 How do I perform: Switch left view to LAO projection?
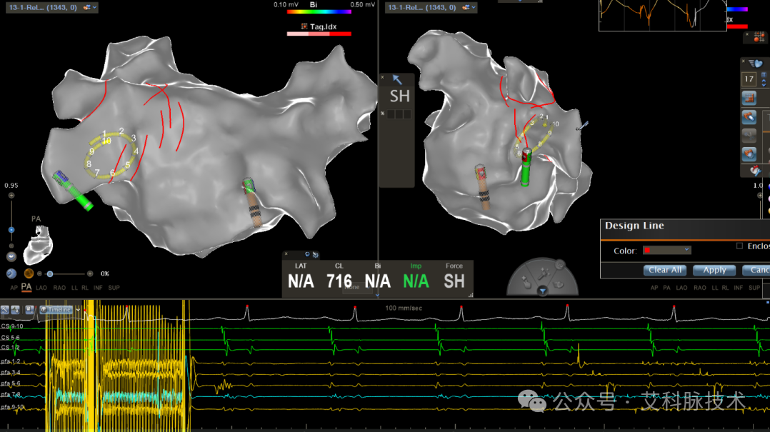[41, 288]
